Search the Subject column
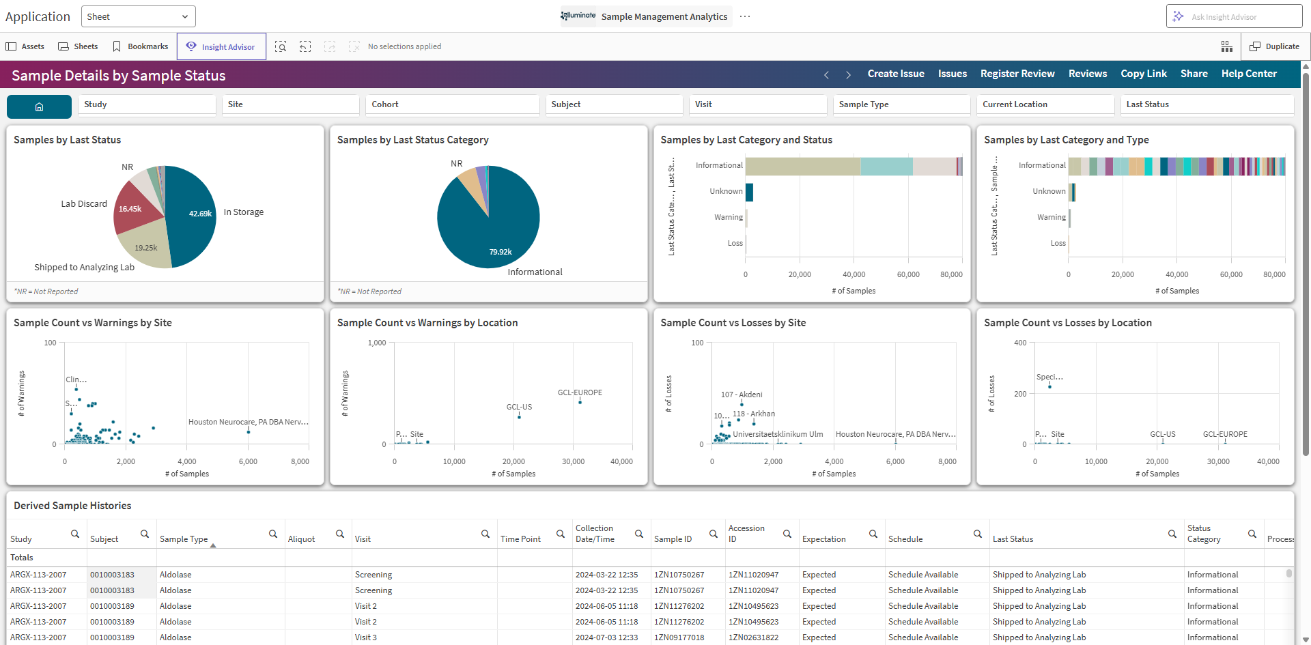 (145, 534)
